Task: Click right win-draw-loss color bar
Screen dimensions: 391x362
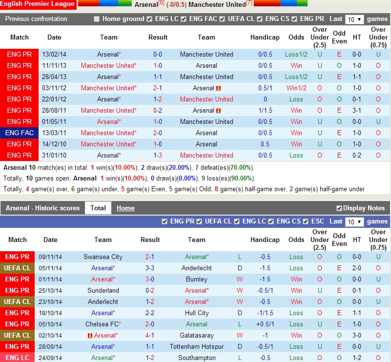Action: pyautogui.click(x=281, y=3)
